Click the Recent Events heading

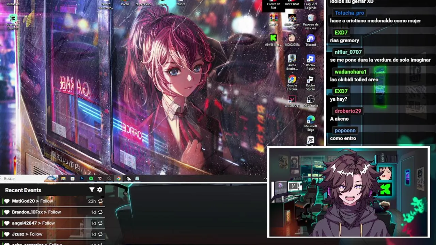(x=23, y=190)
